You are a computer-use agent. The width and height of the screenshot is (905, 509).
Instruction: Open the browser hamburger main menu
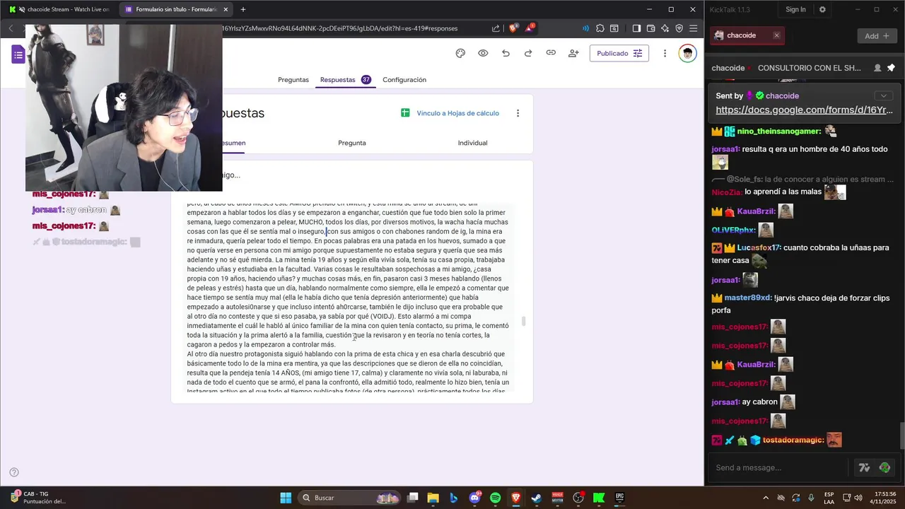click(694, 28)
